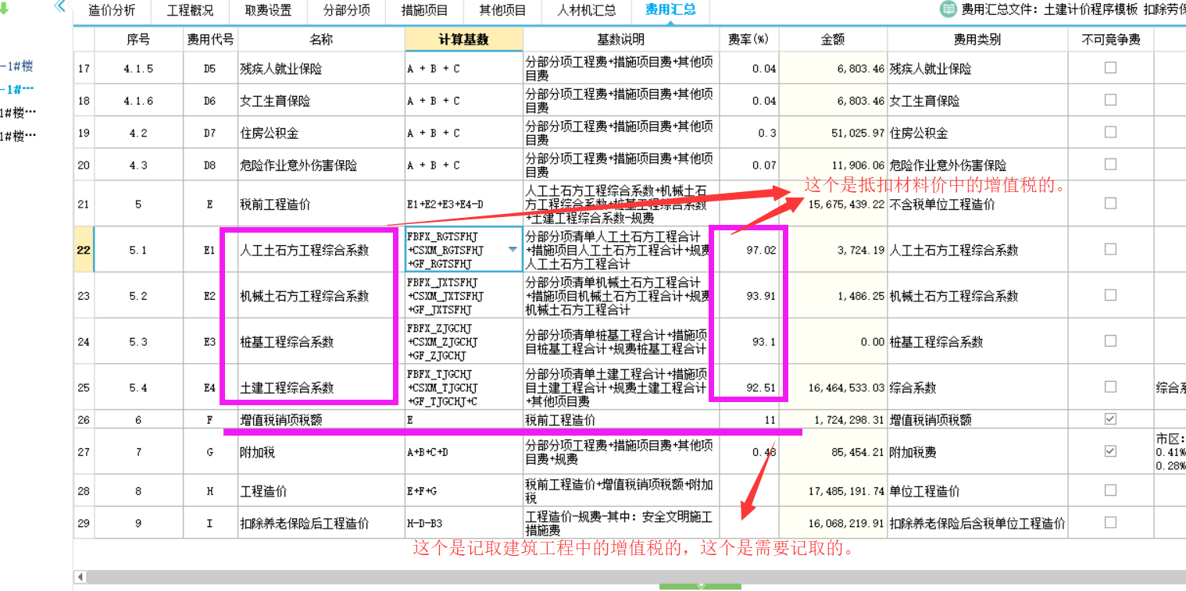Screen dimensions: 1186x591
Task: Click the horizontal scrollbar left arrow
Action: pyautogui.click(x=80, y=577)
